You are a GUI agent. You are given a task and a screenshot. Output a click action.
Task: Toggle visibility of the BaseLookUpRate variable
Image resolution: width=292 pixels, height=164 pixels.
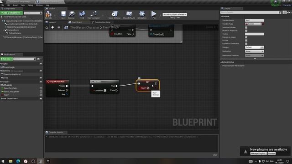(x=41, y=92)
